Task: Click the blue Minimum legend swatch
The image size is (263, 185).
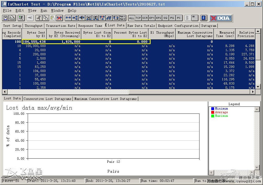Action: (213, 109)
